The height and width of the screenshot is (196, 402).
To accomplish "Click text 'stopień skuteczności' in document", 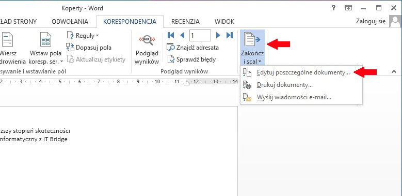I will click(41, 131).
